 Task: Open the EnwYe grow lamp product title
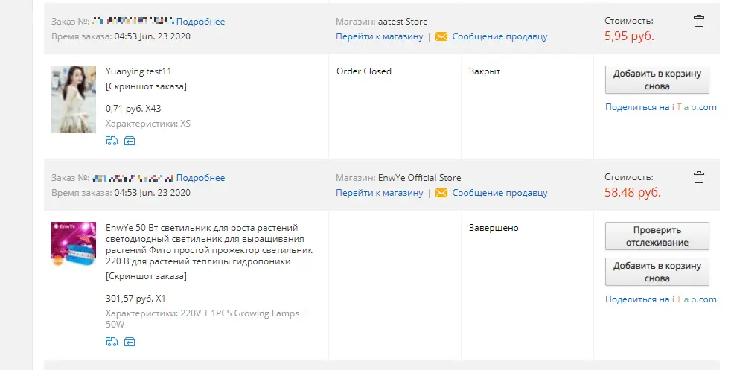(x=209, y=245)
